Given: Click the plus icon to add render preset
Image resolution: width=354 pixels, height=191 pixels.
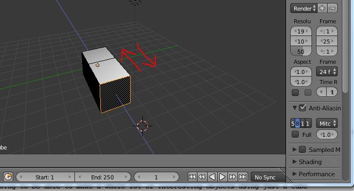Looking at the screenshot, I should 322,8.
